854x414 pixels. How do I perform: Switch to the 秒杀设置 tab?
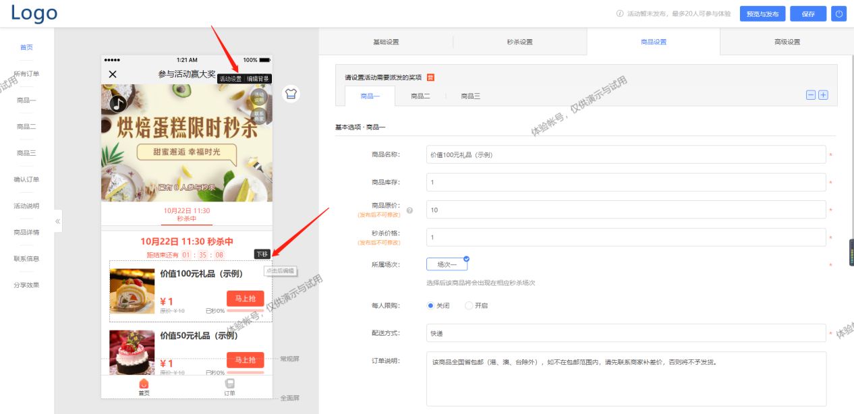(x=519, y=41)
